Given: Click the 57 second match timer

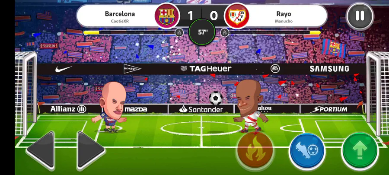Looking at the screenshot, I should point(202,32).
